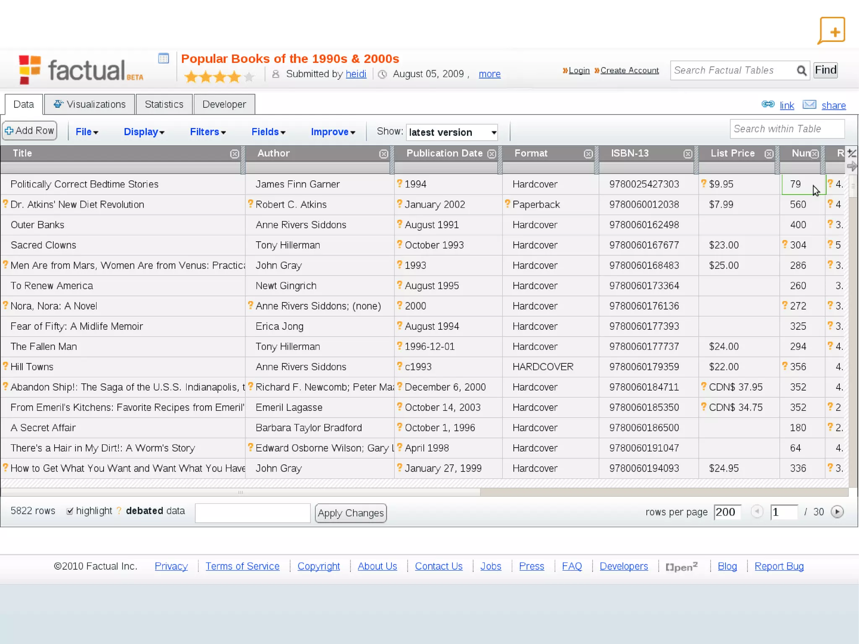Remove the Title column via its X icon

click(x=234, y=154)
